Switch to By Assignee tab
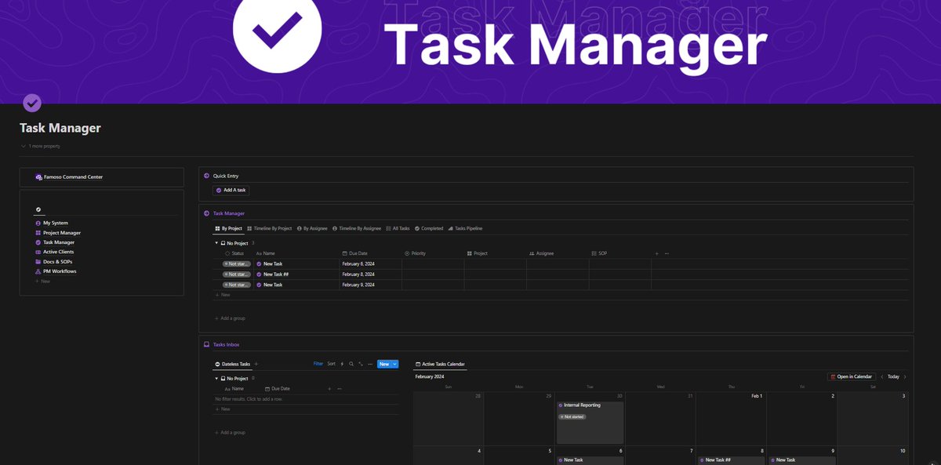This screenshot has width=941, height=465. coord(312,228)
